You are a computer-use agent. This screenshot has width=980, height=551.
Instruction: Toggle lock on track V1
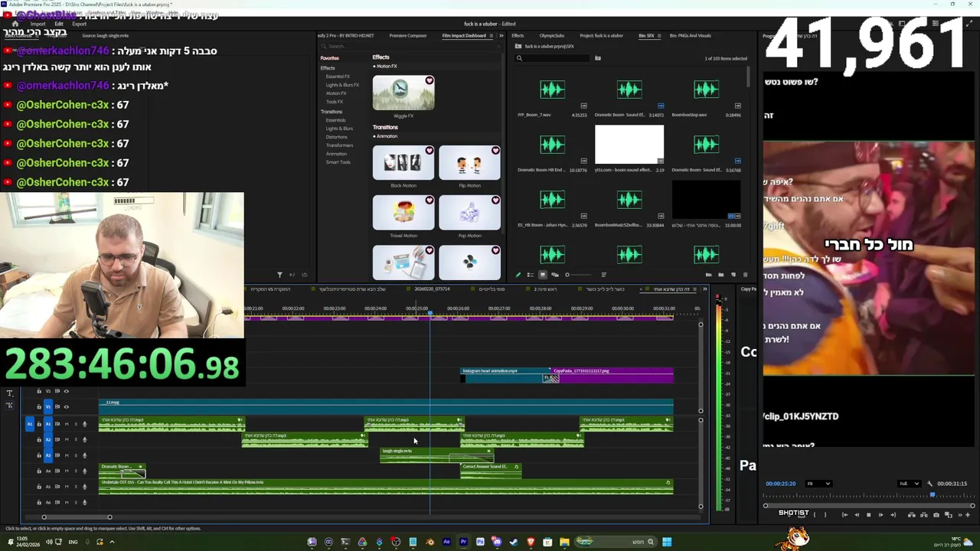(x=39, y=406)
